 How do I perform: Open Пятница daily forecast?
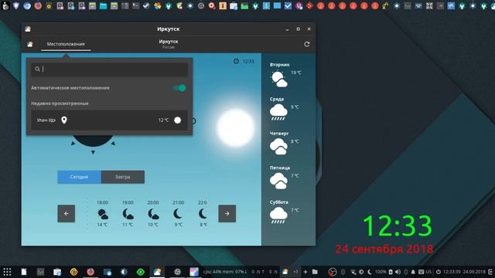285,178
